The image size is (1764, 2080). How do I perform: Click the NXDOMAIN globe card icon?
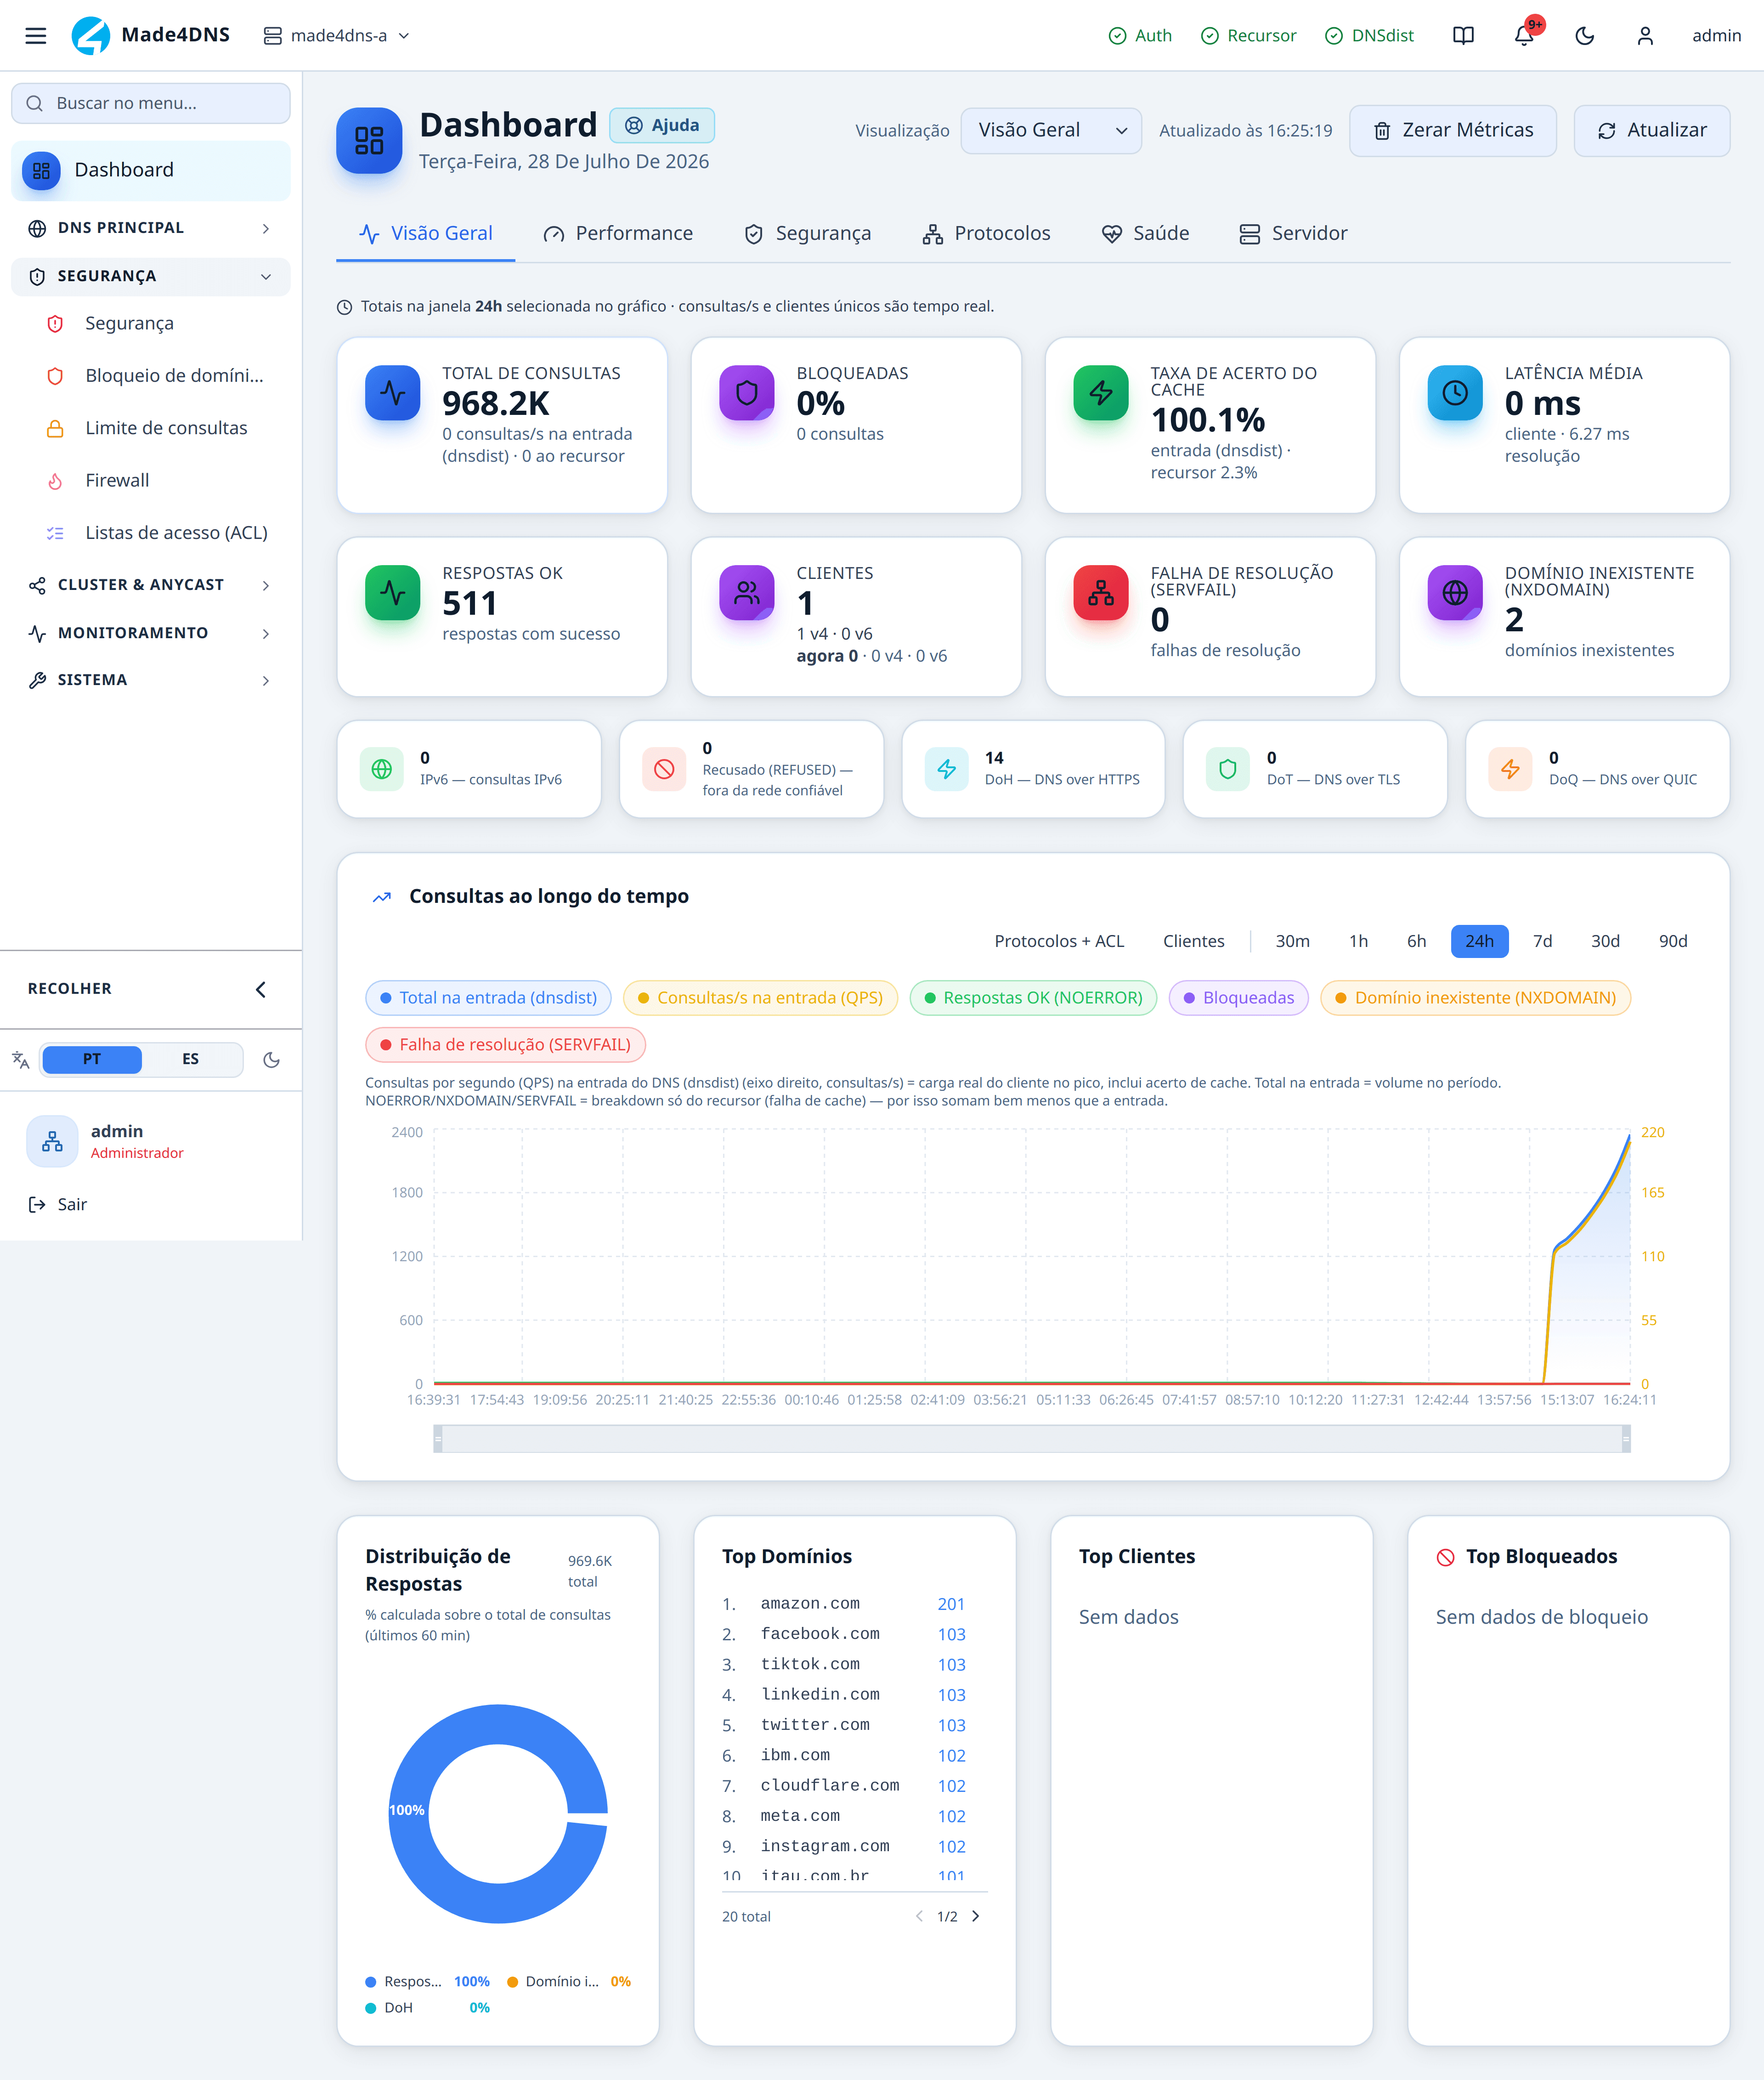pos(1455,593)
